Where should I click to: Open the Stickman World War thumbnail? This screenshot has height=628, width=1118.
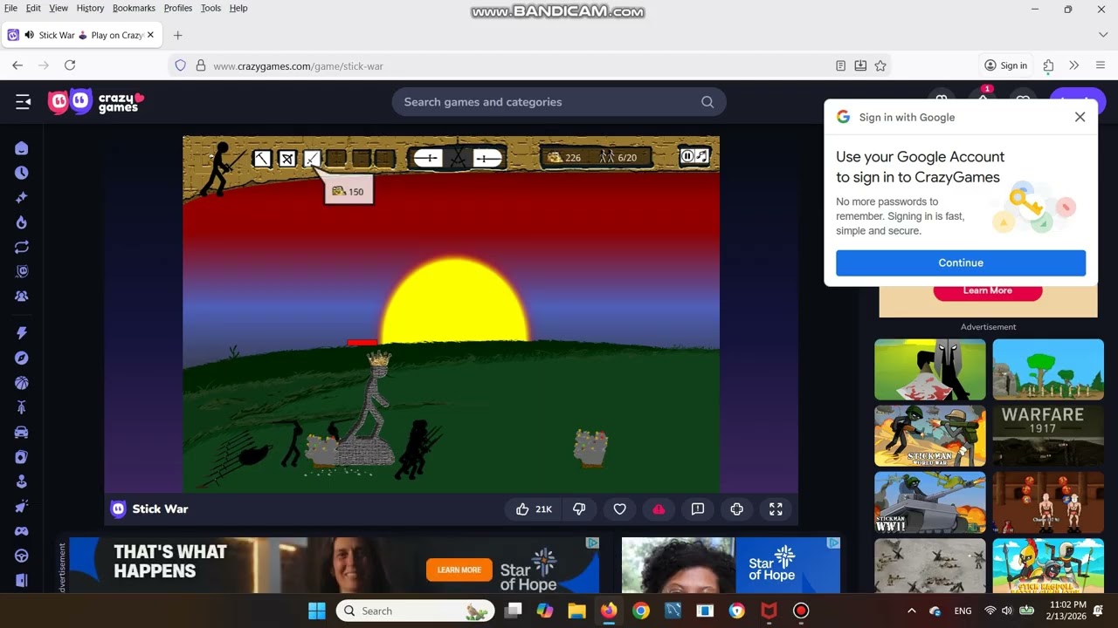[x=930, y=436]
